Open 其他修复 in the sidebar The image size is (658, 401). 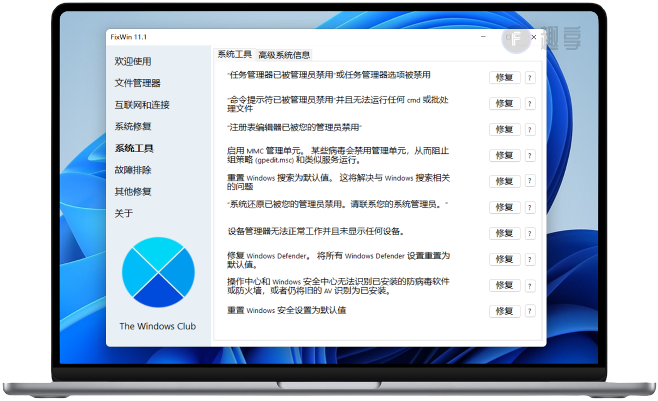point(133,191)
